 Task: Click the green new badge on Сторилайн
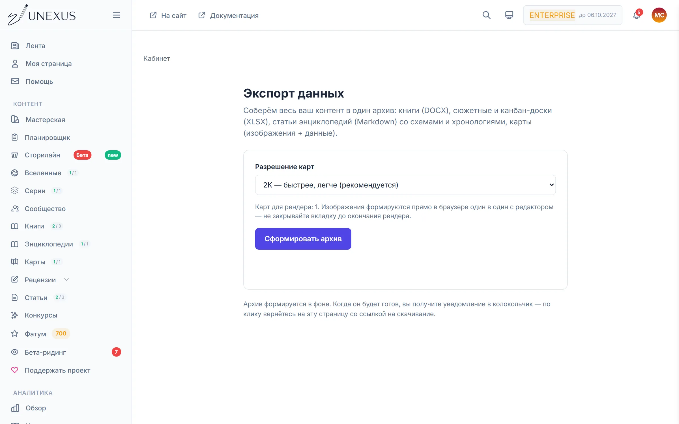click(x=113, y=155)
